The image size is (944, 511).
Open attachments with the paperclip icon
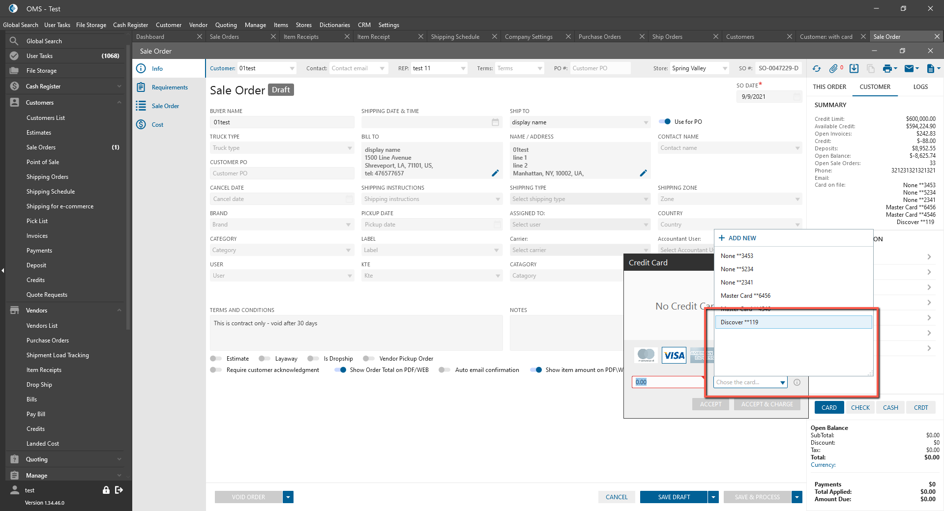[833, 69]
